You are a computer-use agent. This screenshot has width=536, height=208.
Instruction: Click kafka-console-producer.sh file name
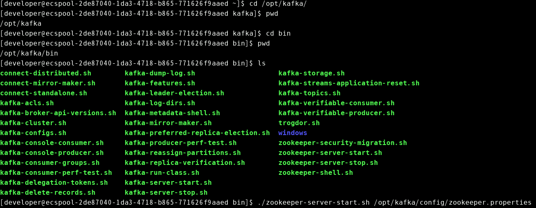point(52,153)
